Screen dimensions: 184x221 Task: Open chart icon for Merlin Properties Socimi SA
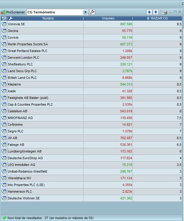[4, 44]
